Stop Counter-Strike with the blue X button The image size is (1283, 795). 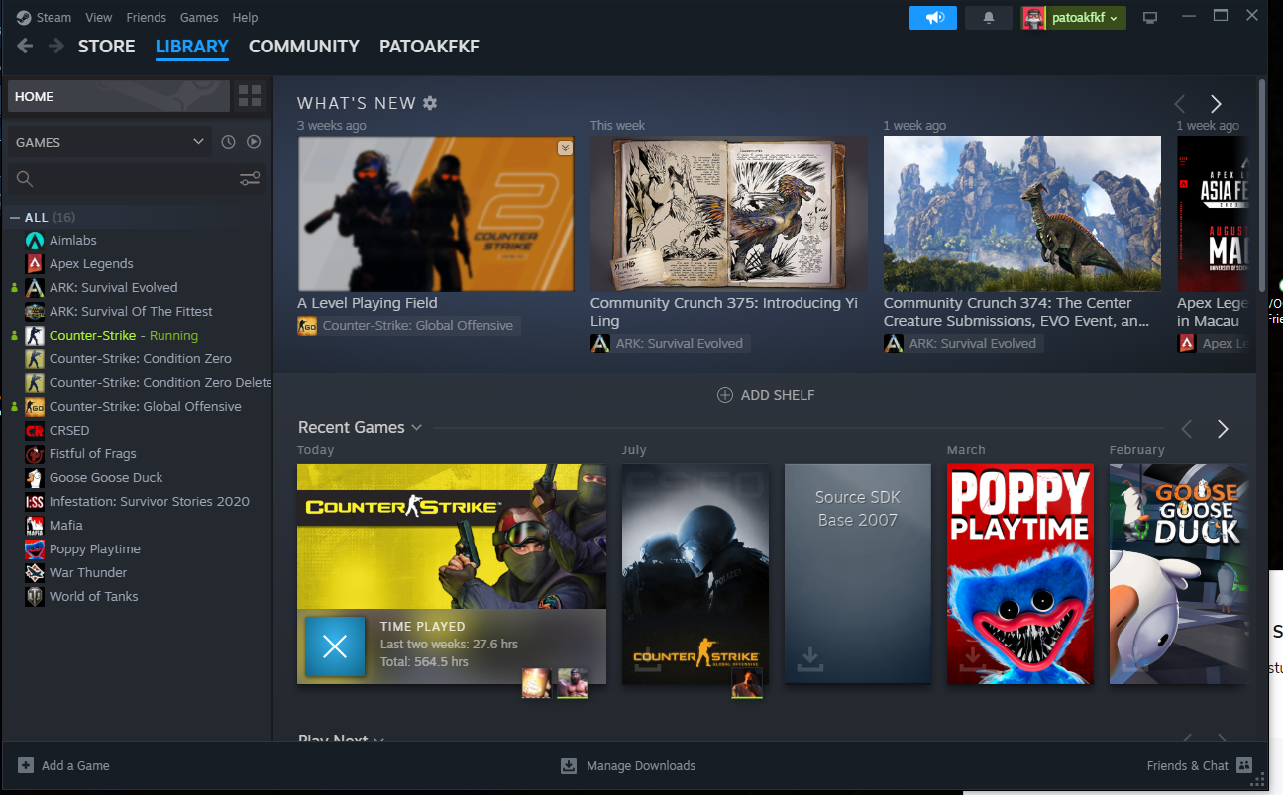pyautogui.click(x=335, y=646)
